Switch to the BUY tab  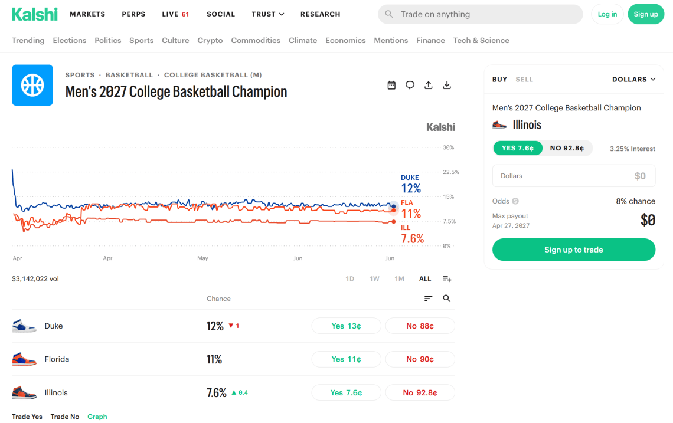click(499, 80)
